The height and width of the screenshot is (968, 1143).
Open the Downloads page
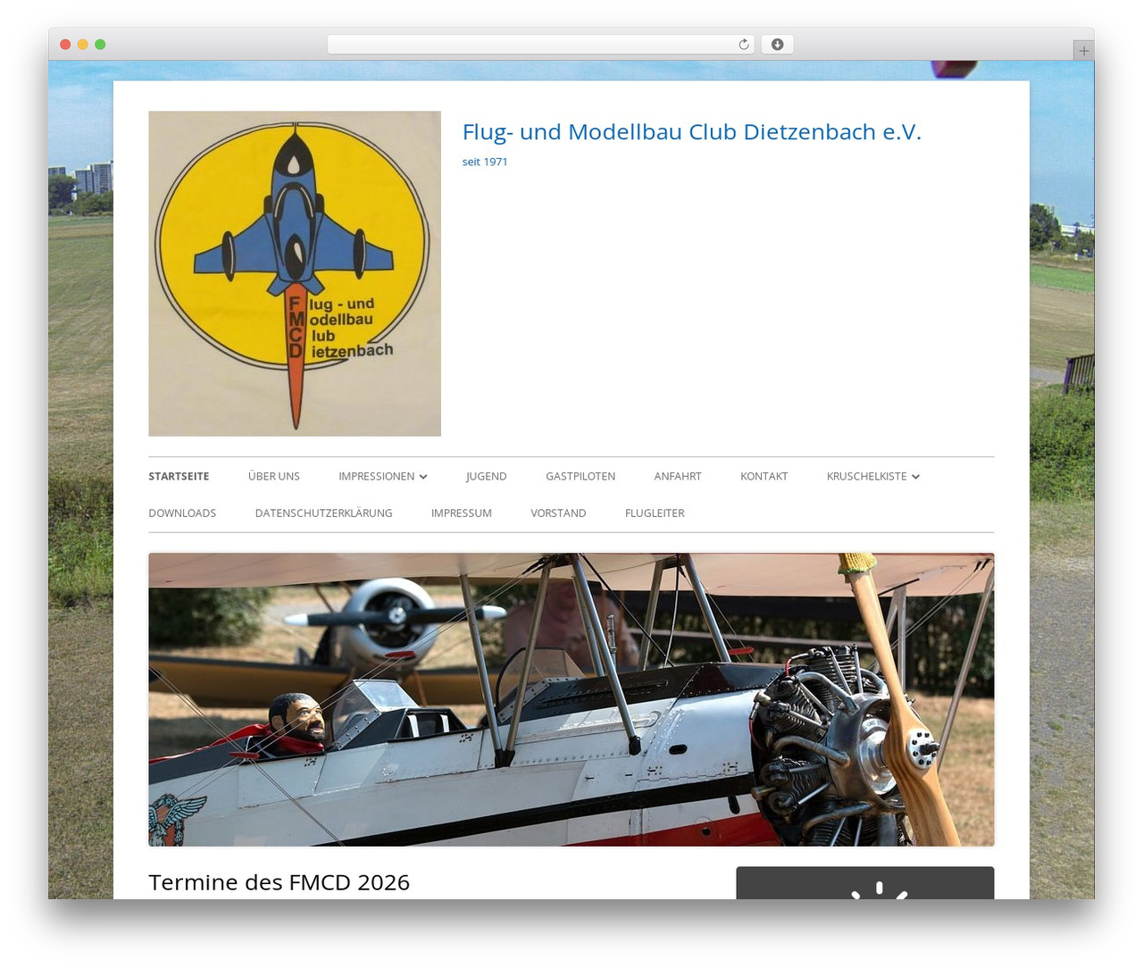pos(182,513)
